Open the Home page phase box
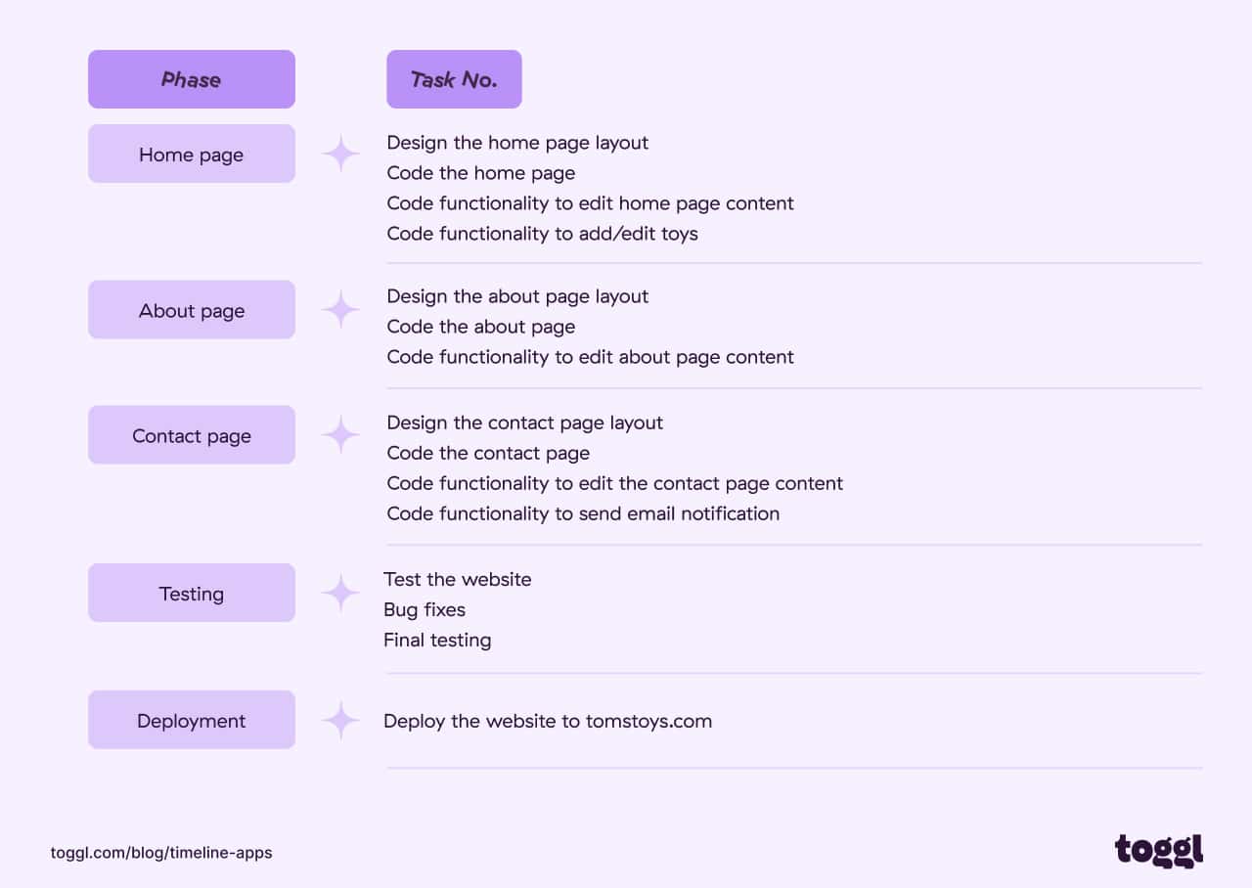1252x888 pixels. (x=192, y=154)
